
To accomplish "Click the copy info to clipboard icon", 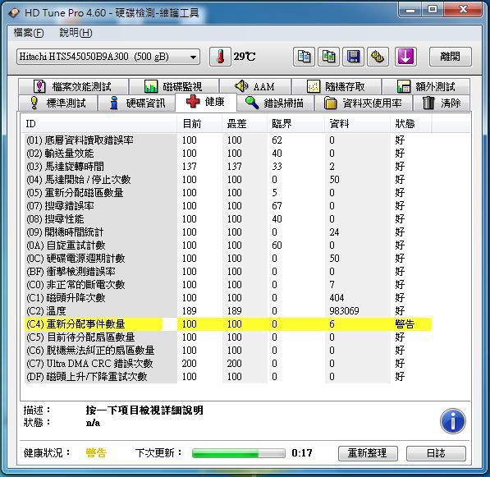I will [x=304, y=57].
